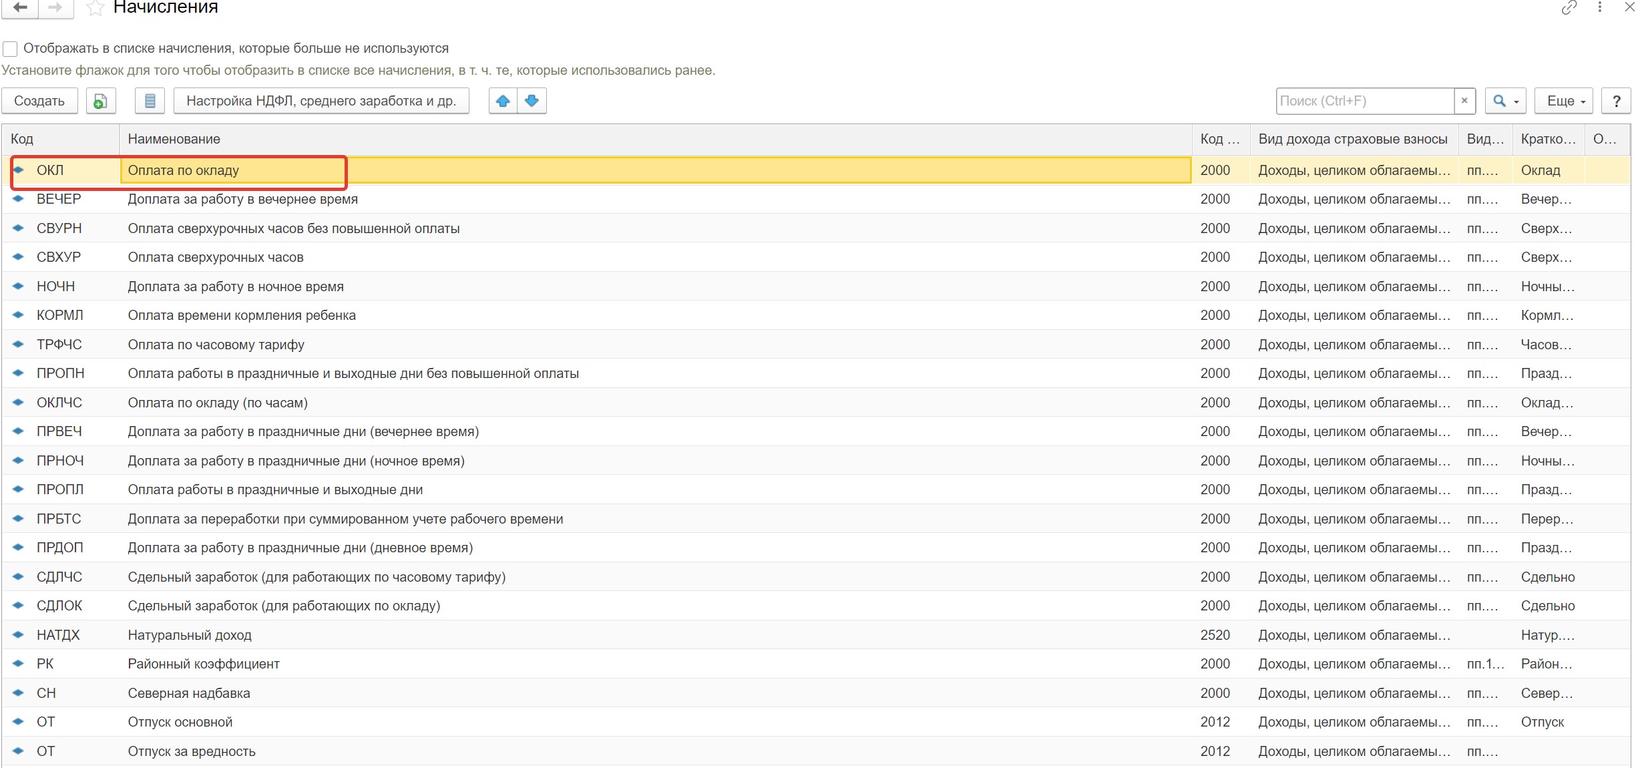Focus the Поиск (Ctrl+F) search field
1642x768 pixels.
[x=1365, y=101]
